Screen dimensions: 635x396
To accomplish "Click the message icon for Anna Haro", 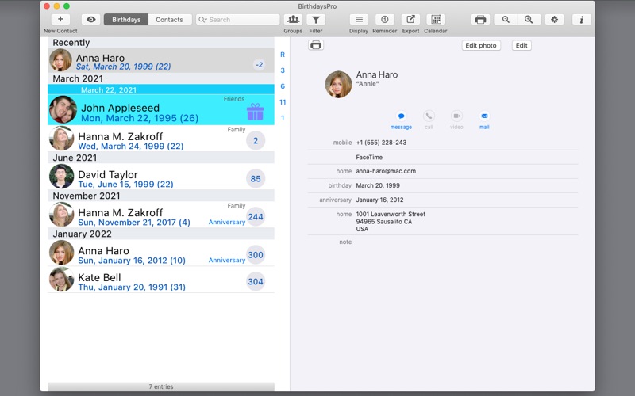I will 401,116.
